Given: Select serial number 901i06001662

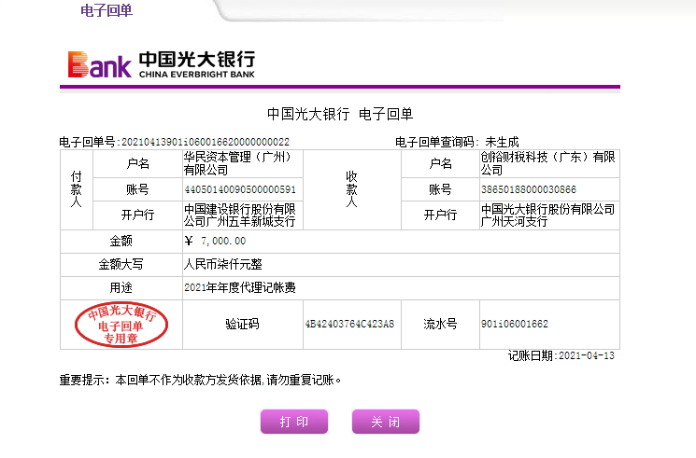Looking at the screenshot, I should (515, 324).
